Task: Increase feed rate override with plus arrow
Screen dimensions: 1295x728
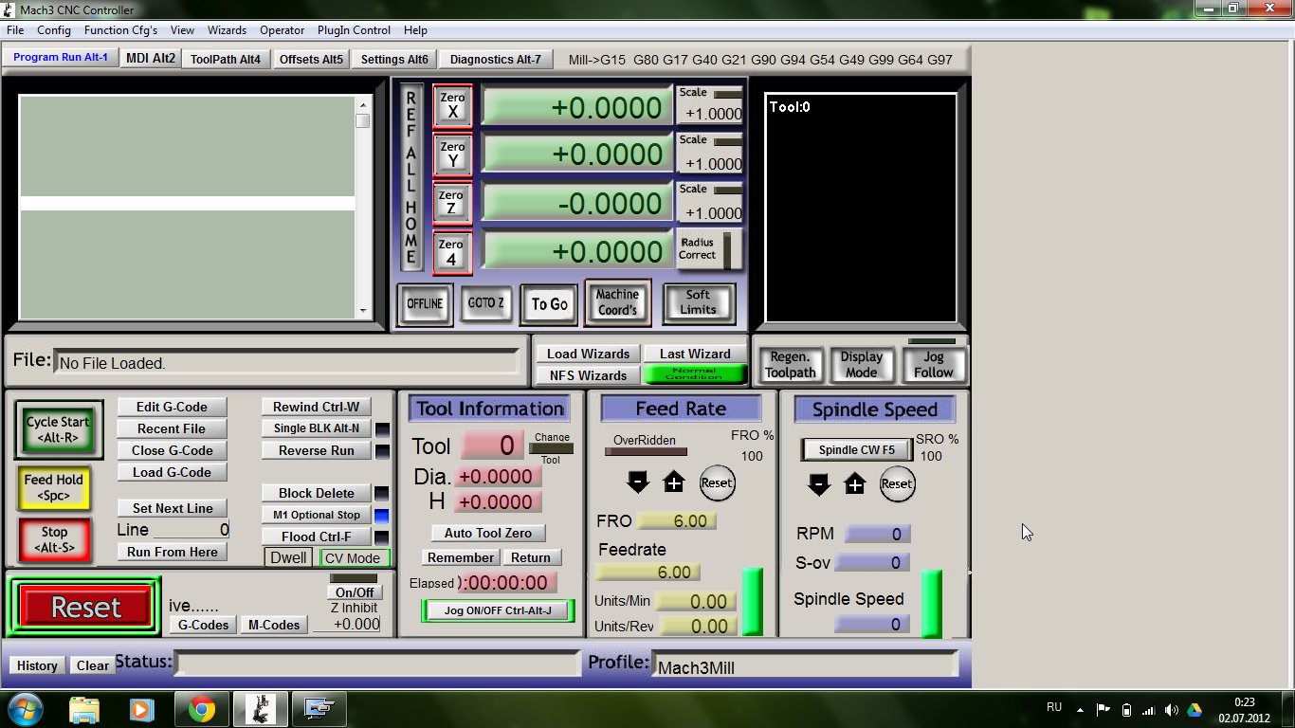Action: pyautogui.click(x=673, y=482)
